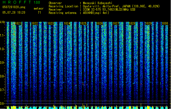
Task: Select the filename 0507281020.png
Action: (14, 7)
